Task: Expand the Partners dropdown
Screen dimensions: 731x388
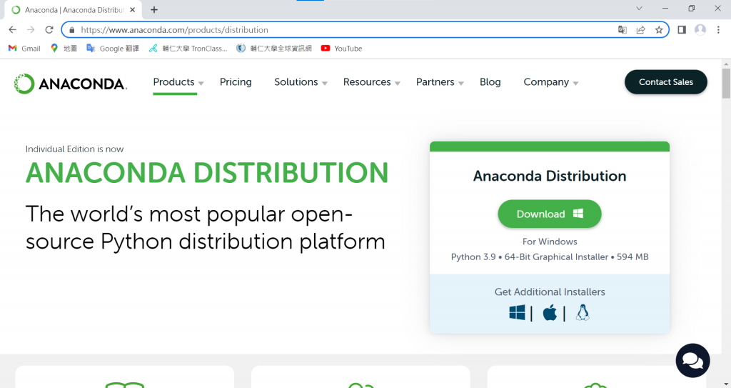Action: point(440,82)
